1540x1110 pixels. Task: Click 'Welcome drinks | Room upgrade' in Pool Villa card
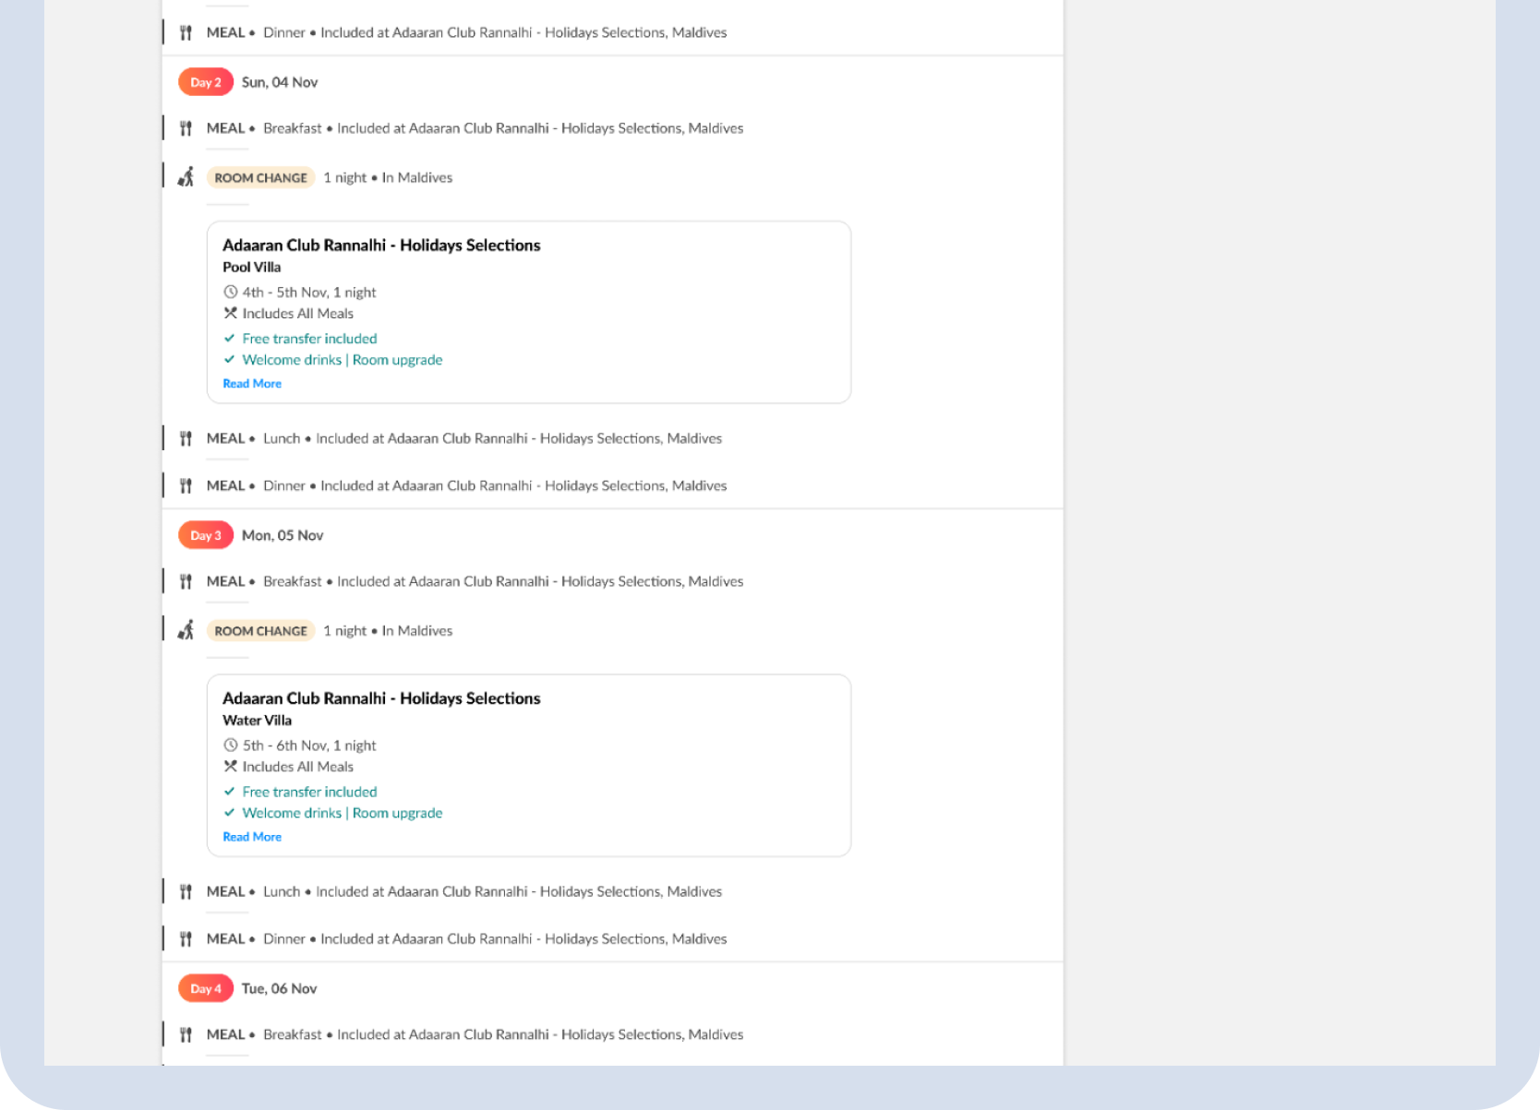click(343, 360)
